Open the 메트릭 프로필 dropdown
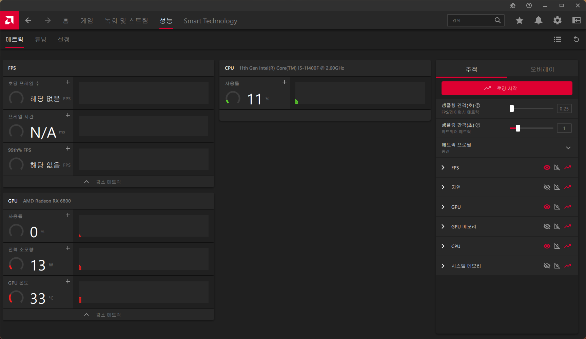Screen dimensions: 586x339 click(507, 148)
